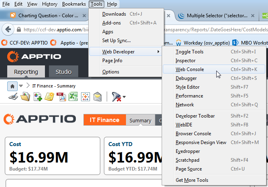
Task: Click the email envelope icon
Action: click(x=97, y=97)
